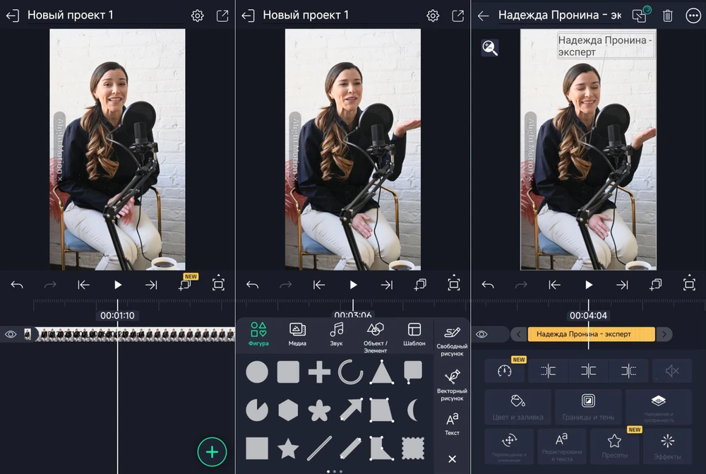Open the speed gauge control
Viewport: 706px width, 474px height.
click(x=504, y=371)
